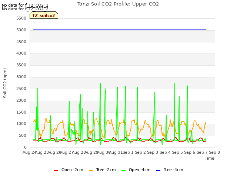
Task: Click the 3500 y-axis tick label
Action: pos(21,65)
